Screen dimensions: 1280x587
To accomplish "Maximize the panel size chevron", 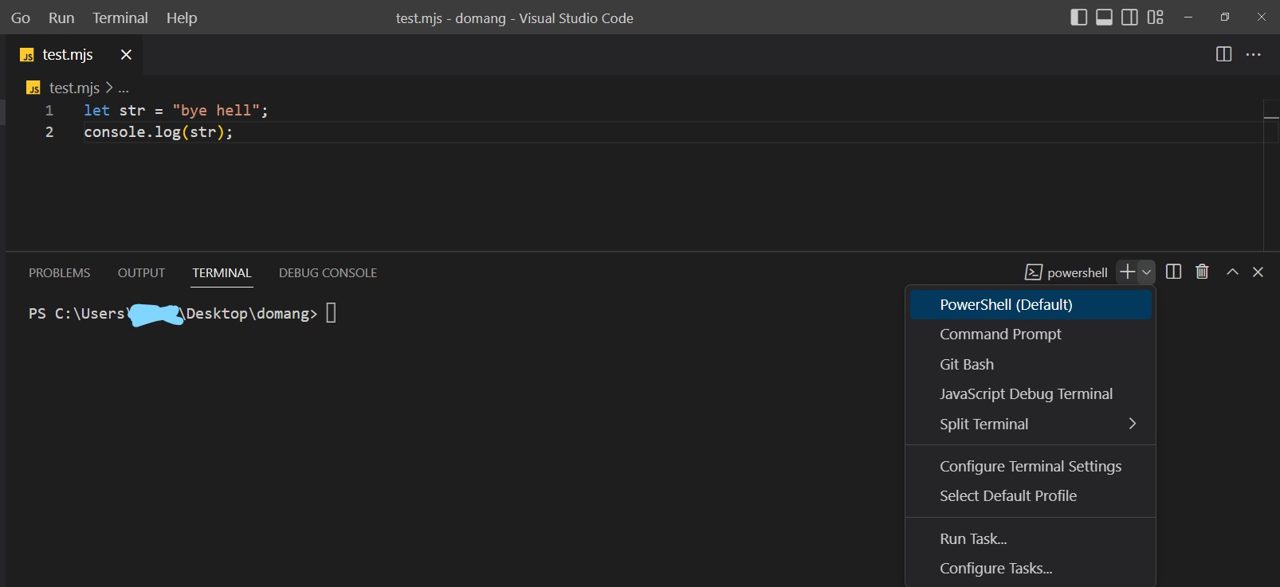I will (1232, 272).
